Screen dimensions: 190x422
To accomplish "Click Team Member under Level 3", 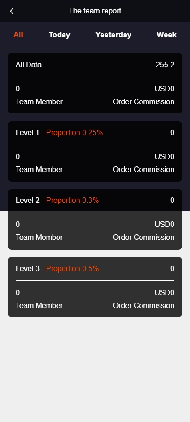I will pos(39,305).
